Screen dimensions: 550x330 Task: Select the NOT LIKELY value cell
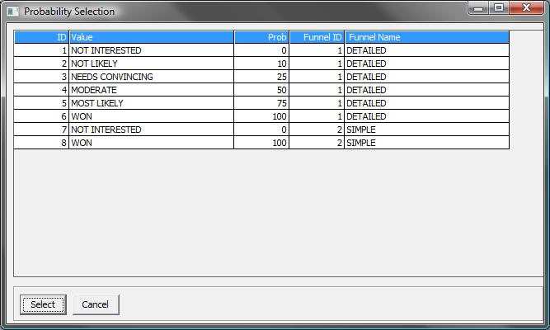(x=152, y=64)
